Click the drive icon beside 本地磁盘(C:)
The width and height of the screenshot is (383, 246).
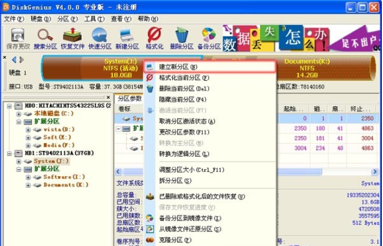[x=28, y=114]
